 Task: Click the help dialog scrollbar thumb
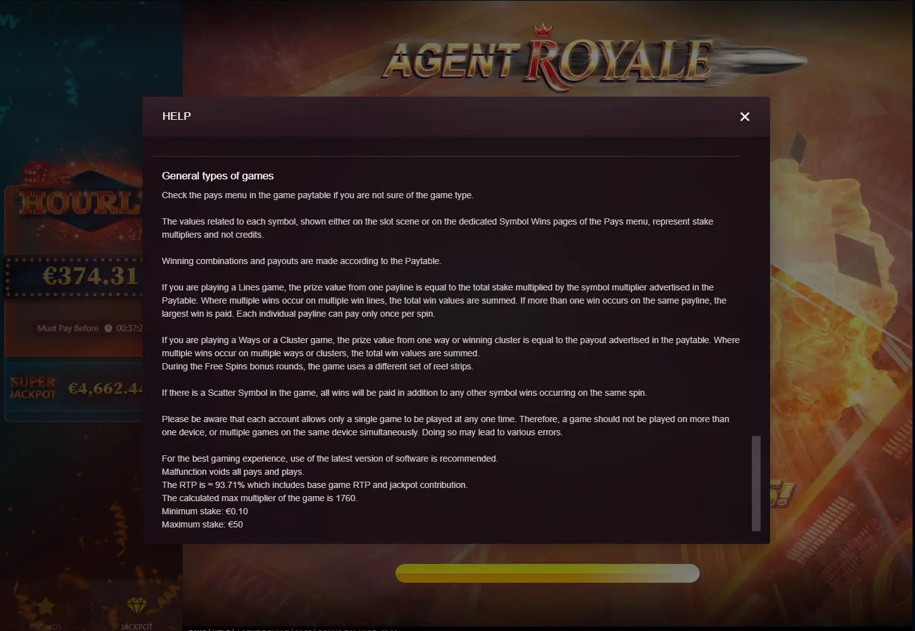click(756, 484)
